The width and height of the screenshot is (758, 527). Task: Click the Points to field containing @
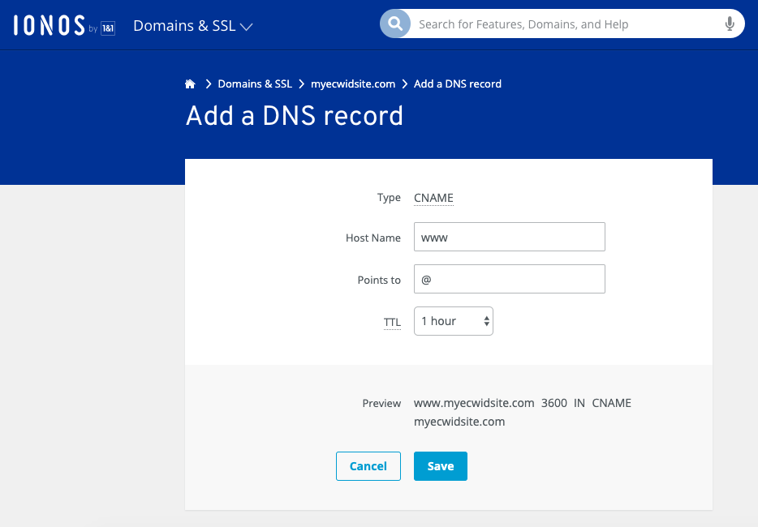pos(509,279)
